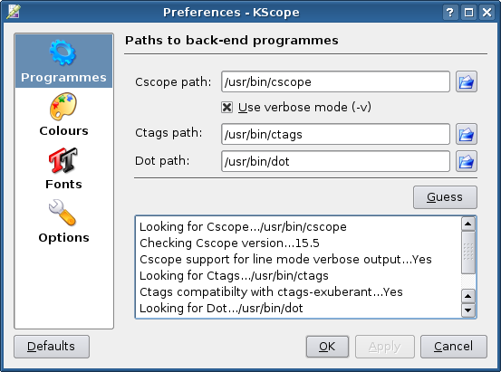Image resolution: width=501 pixels, height=372 pixels.
Task: Toggle Use verbose mode checkbox
Action: click(x=226, y=108)
